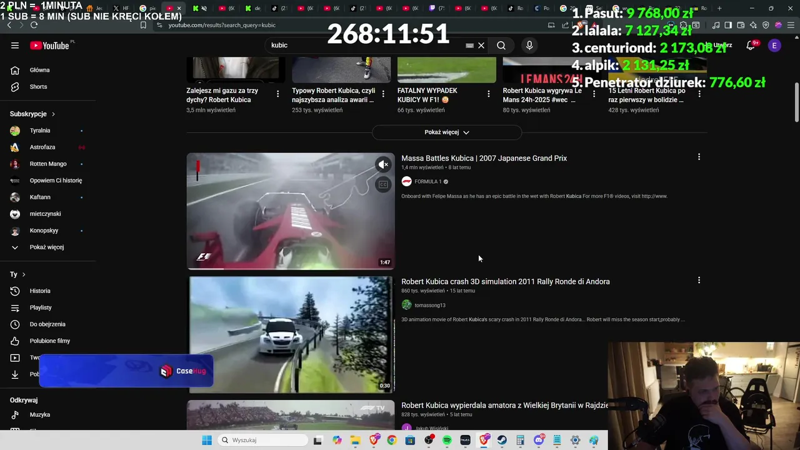Expand the Subskrypcje section chevron

[53, 114]
